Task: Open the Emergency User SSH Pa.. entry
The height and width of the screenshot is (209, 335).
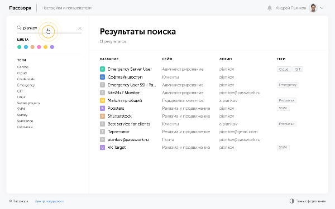Action: coord(132,85)
